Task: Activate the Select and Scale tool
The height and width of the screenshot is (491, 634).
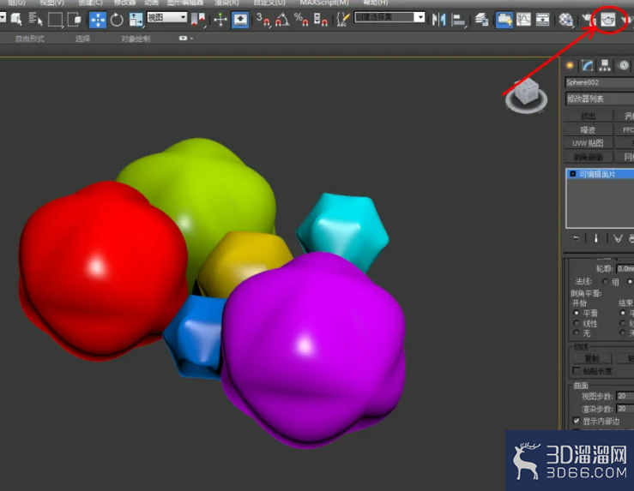Action: click(136, 20)
